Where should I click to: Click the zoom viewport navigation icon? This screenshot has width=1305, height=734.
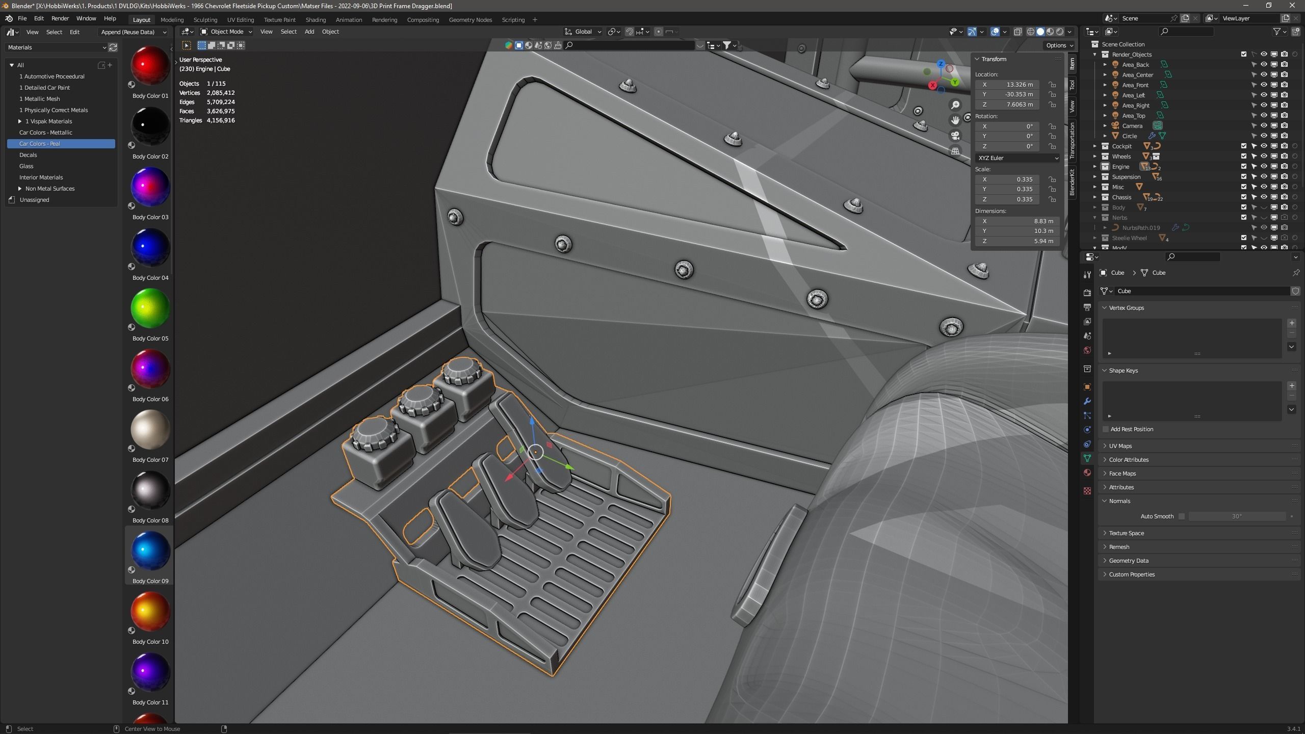(x=955, y=105)
